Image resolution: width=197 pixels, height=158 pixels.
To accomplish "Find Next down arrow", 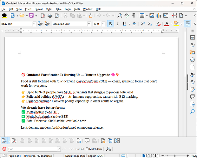I will [71, 149].
